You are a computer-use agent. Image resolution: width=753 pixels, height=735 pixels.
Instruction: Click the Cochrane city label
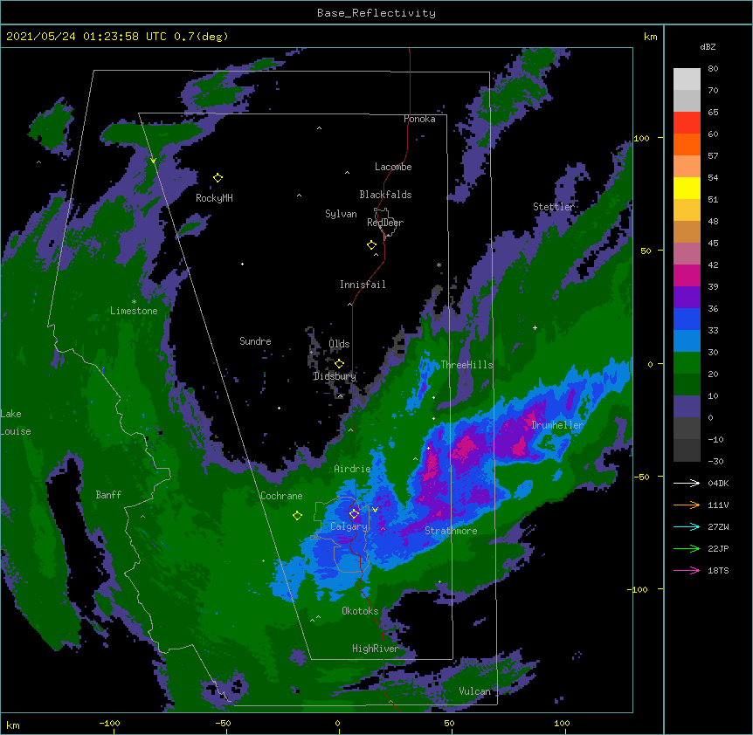coord(281,496)
